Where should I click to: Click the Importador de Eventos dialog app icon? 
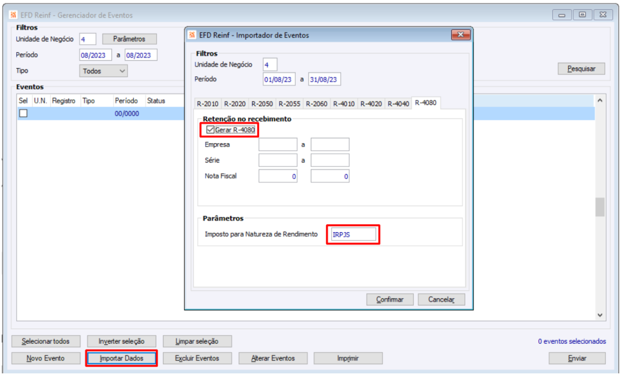tap(192, 35)
